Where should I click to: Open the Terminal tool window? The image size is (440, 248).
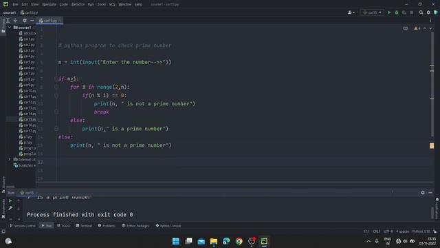84,226
